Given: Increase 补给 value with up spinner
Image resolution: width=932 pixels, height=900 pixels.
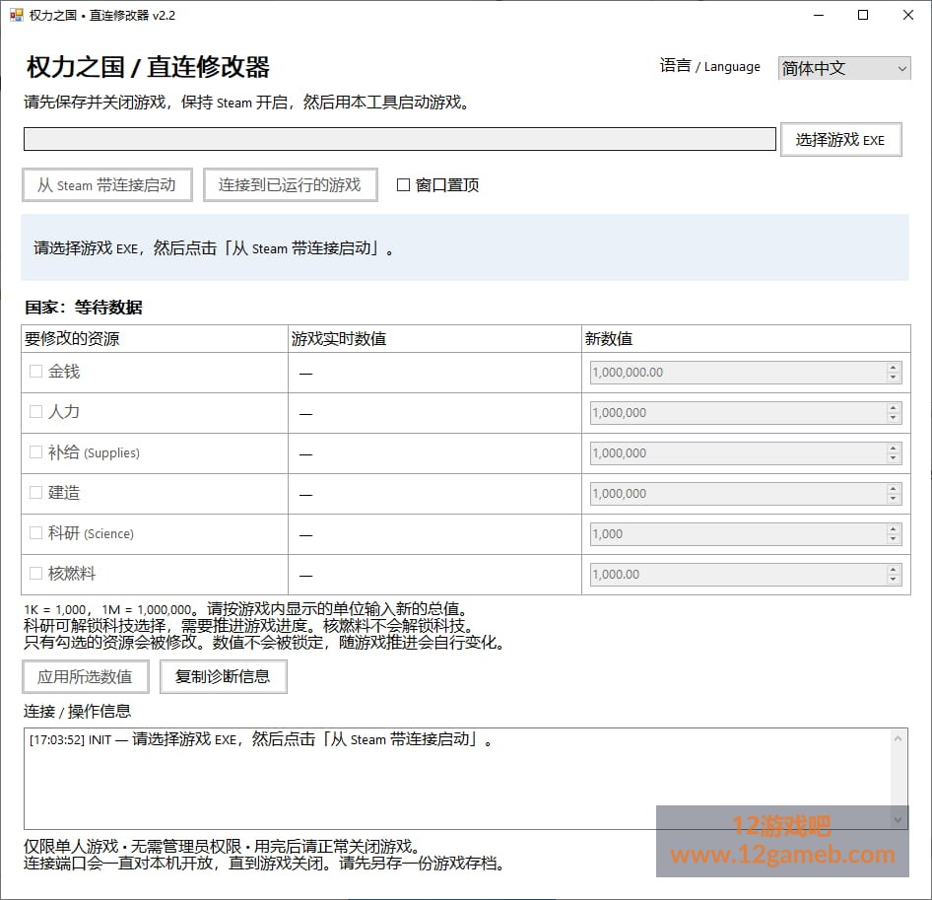Looking at the screenshot, I should coord(893,449).
